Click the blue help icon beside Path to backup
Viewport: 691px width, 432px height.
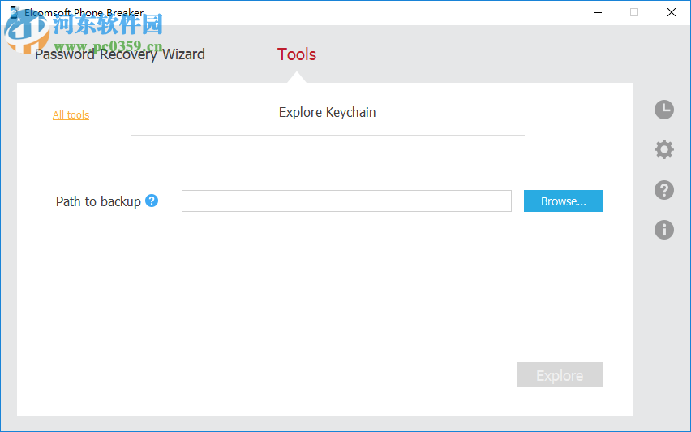152,201
